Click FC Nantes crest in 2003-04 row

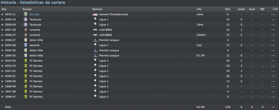(x=26, y=61)
